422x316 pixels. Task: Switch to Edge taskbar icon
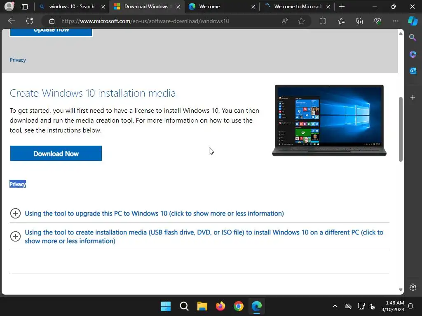(x=256, y=306)
